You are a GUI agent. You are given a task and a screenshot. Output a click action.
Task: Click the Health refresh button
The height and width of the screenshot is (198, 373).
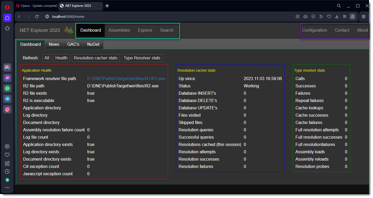point(62,58)
